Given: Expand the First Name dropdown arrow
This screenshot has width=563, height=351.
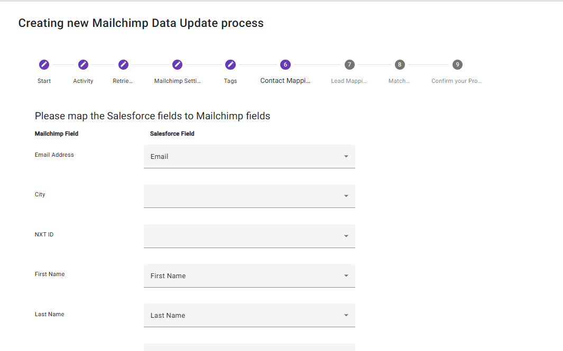Looking at the screenshot, I should point(346,276).
